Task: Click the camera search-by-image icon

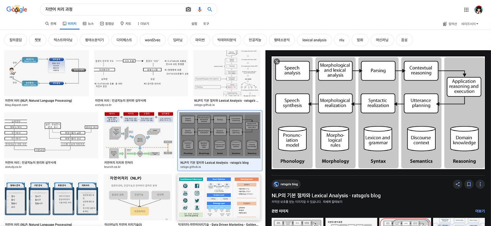Action: click(x=188, y=9)
